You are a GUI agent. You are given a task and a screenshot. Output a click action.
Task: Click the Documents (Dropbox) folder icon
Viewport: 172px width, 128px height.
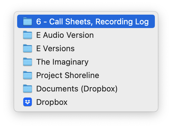pyautogui.click(x=28, y=89)
